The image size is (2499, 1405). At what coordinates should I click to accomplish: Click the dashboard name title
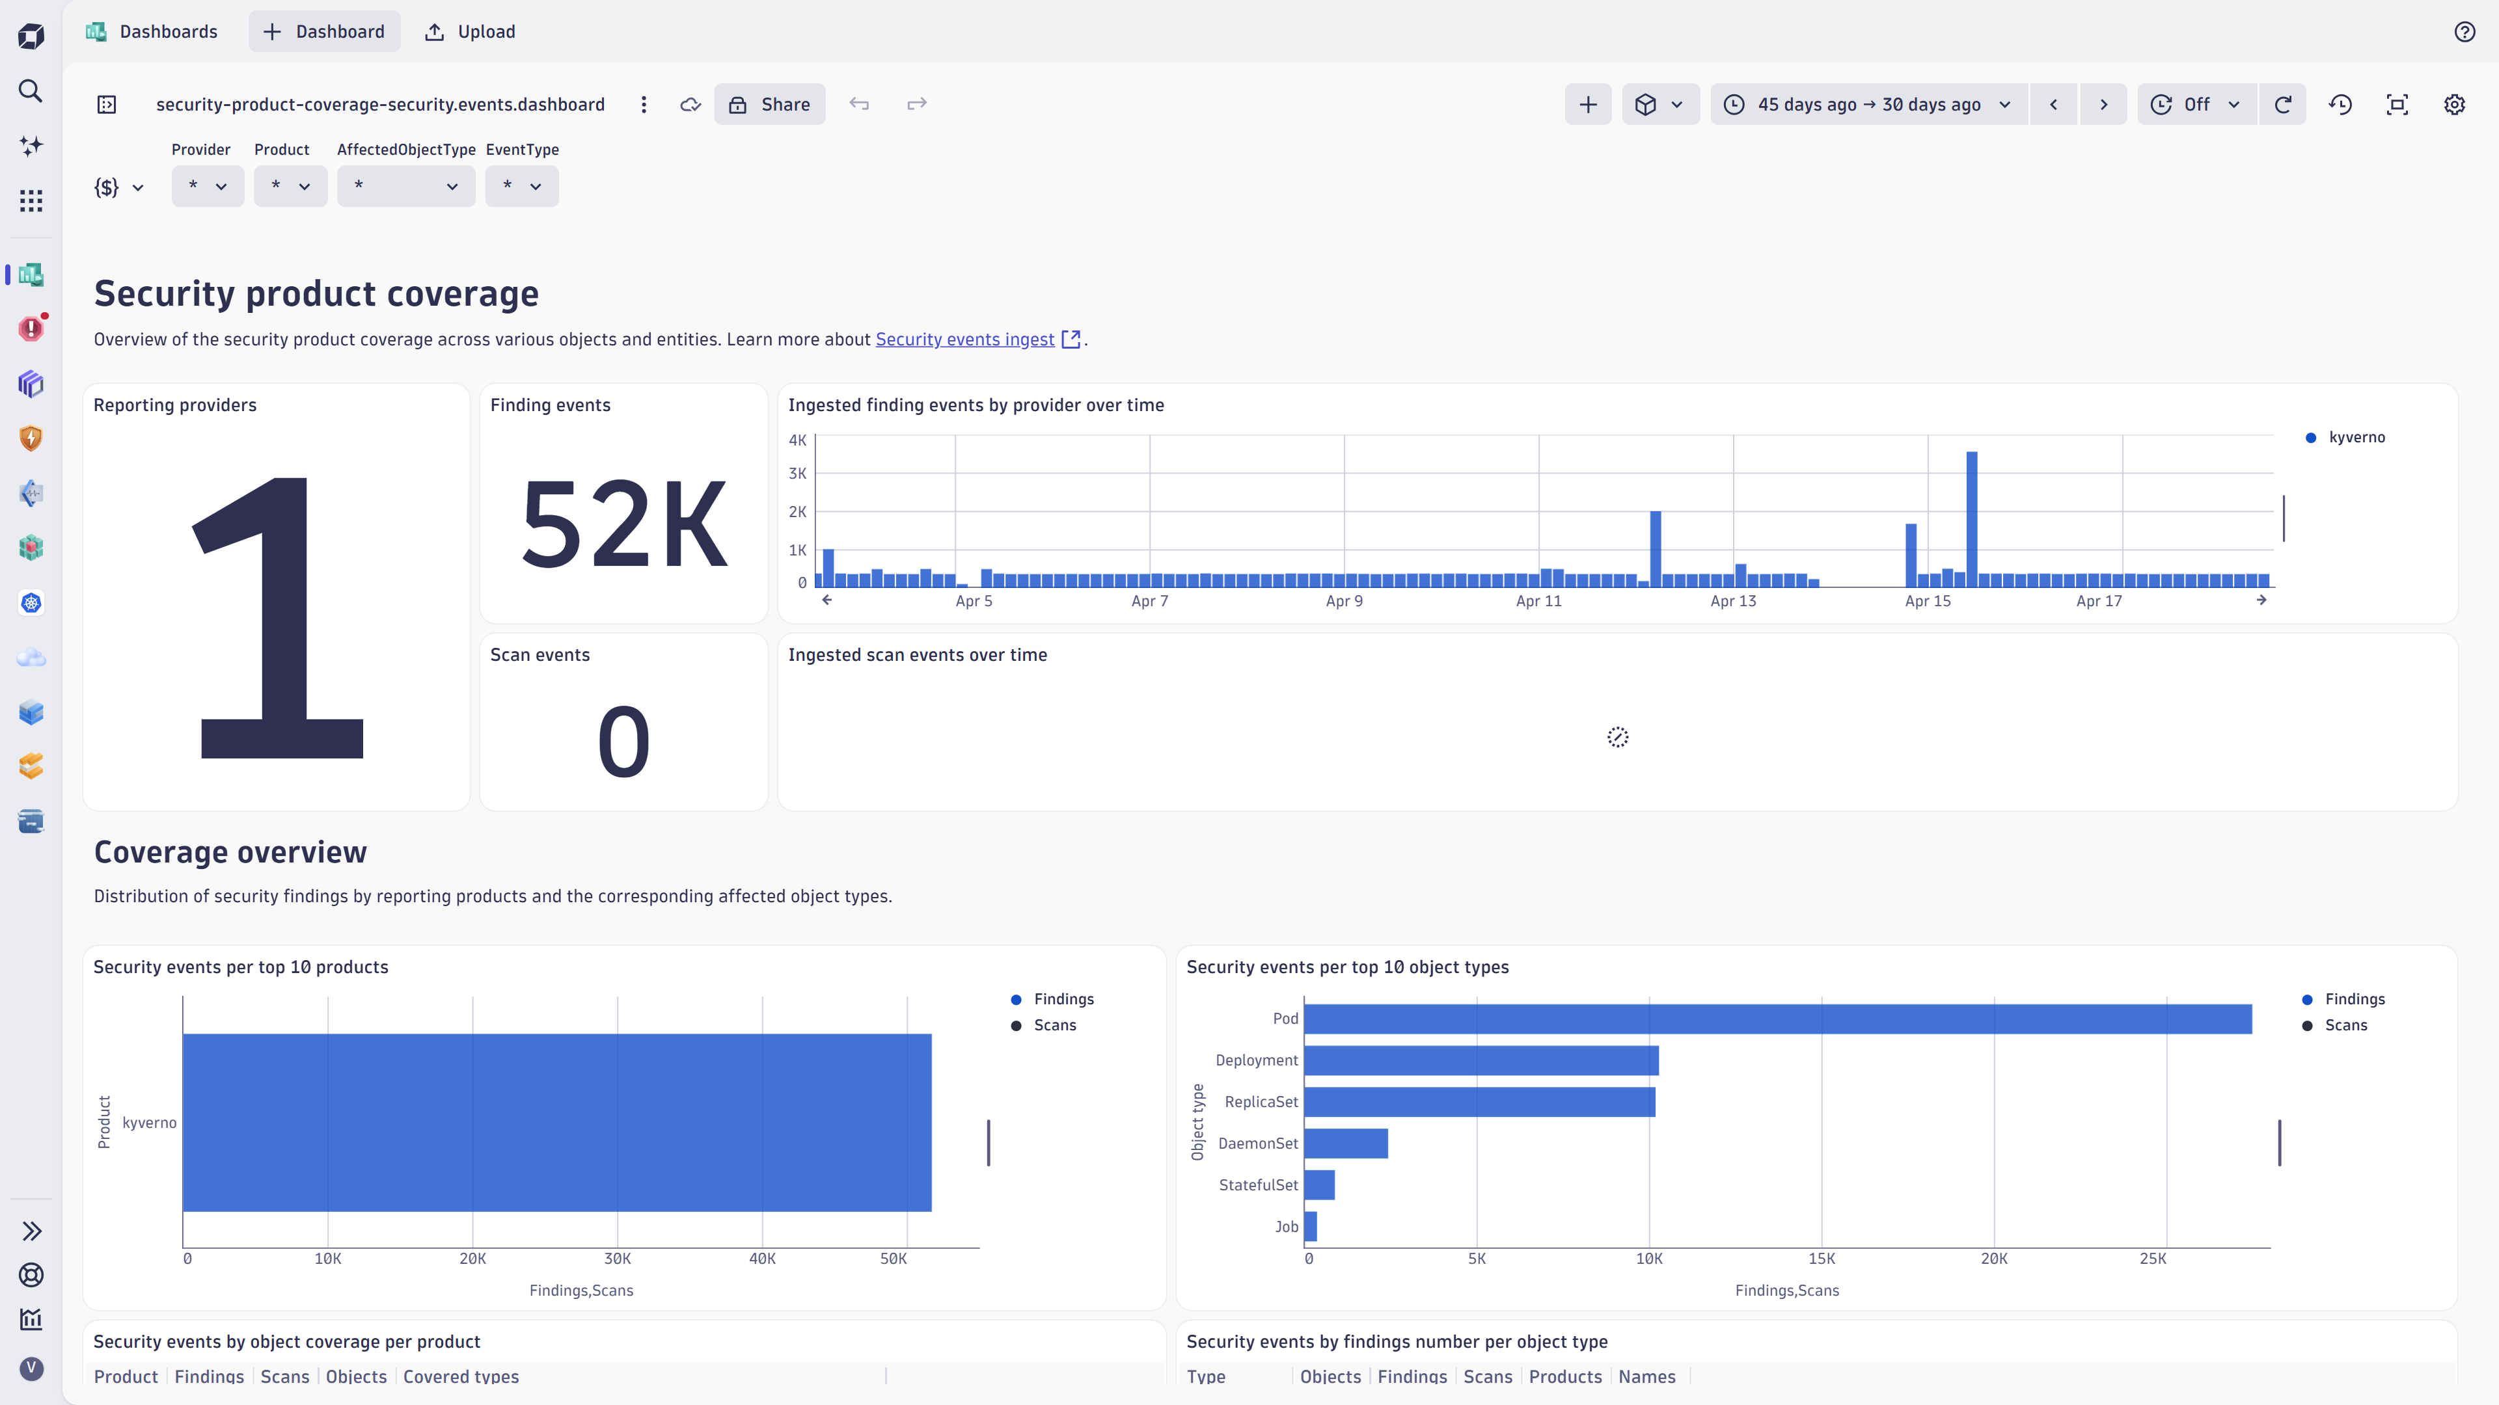pyautogui.click(x=380, y=105)
